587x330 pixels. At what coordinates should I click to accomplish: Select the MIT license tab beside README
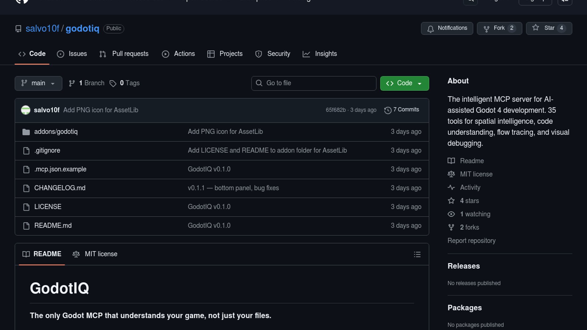(95, 254)
